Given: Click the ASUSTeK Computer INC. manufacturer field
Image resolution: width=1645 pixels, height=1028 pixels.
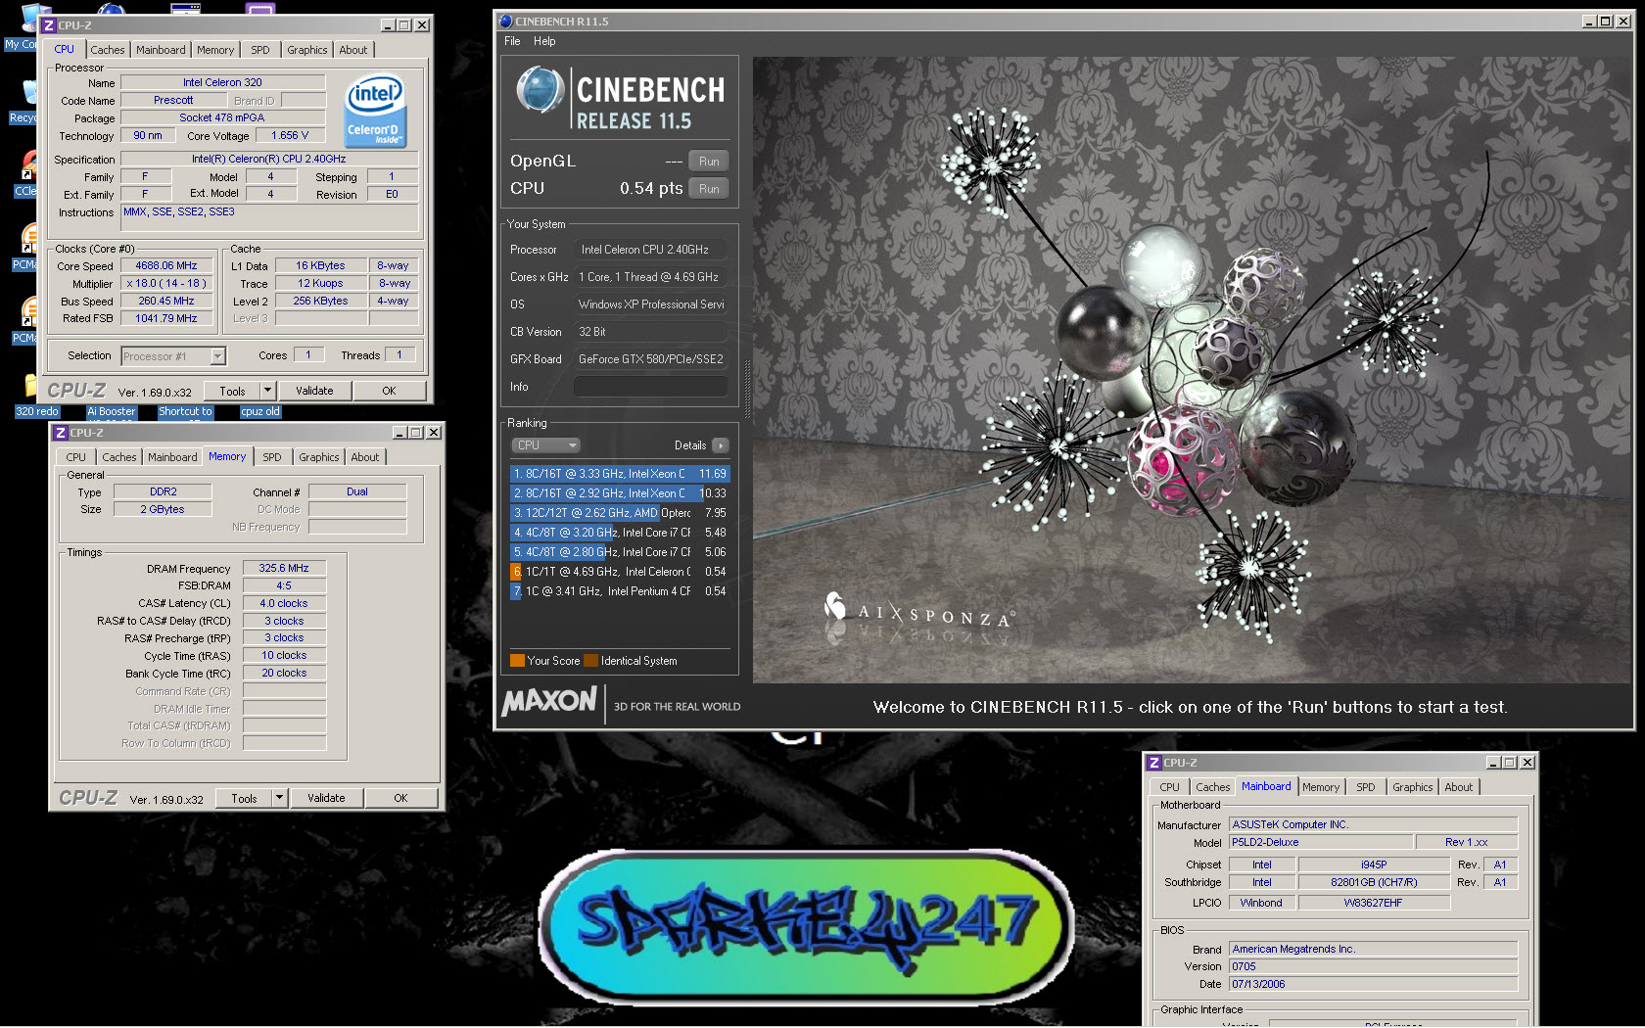Looking at the screenshot, I should pos(1374,825).
